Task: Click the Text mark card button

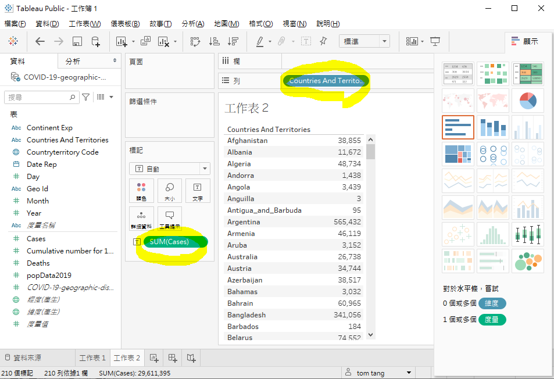Action: 198,191
